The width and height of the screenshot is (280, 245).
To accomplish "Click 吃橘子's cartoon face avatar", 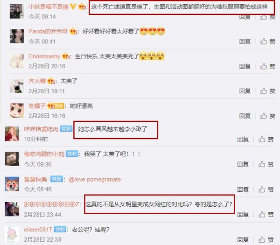I will pyautogui.click(x=17, y=111).
